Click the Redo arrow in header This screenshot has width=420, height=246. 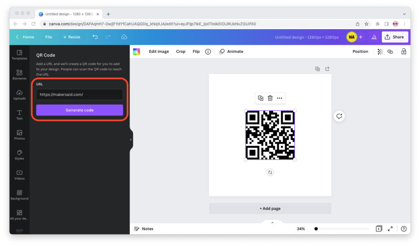coord(108,37)
